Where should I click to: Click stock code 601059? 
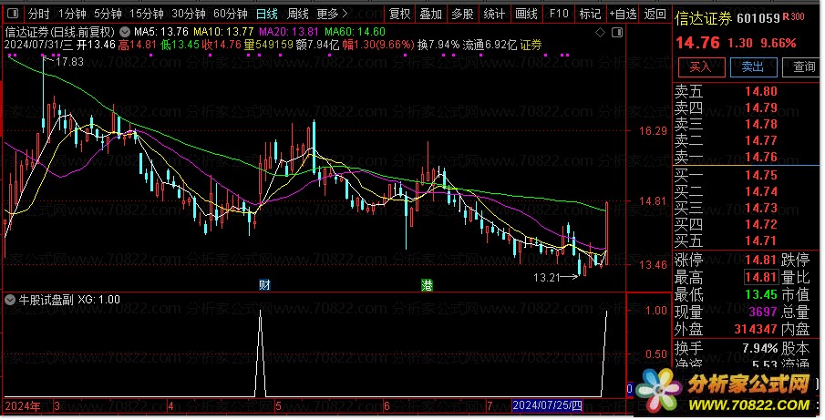coord(758,18)
